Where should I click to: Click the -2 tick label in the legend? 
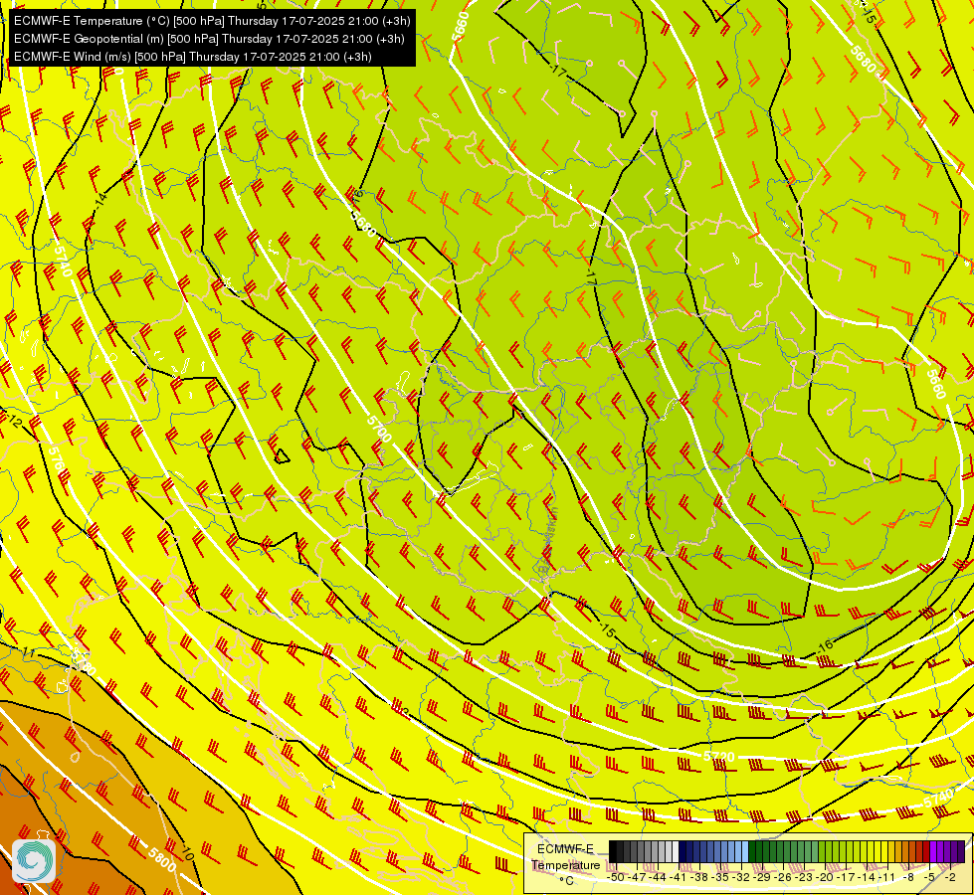click(950, 878)
